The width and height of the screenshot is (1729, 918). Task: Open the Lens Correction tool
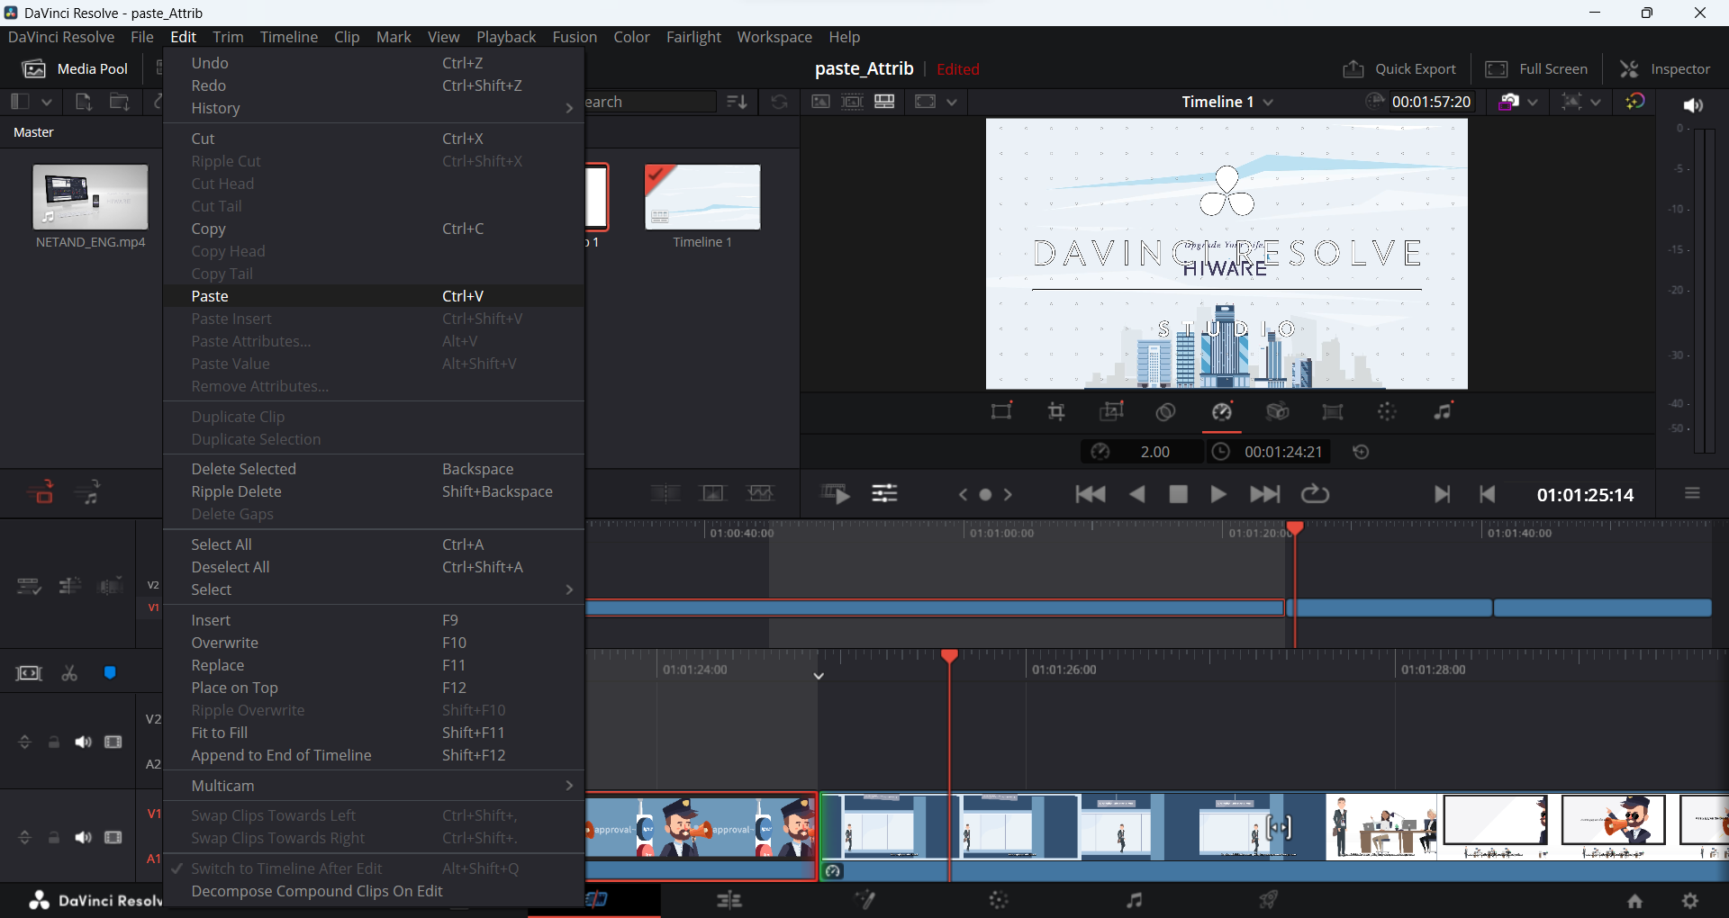1333,411
